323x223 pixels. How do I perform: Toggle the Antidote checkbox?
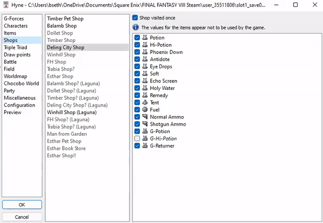pos(137,59)
